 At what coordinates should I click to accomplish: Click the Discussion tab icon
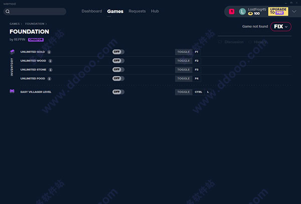220,42
